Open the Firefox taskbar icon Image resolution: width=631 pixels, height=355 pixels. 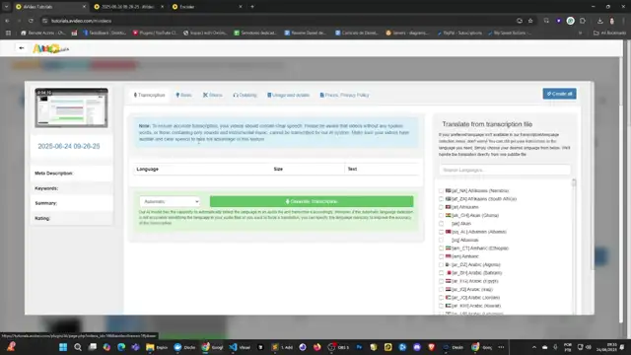pyautogui.click(x=317, y=347)
